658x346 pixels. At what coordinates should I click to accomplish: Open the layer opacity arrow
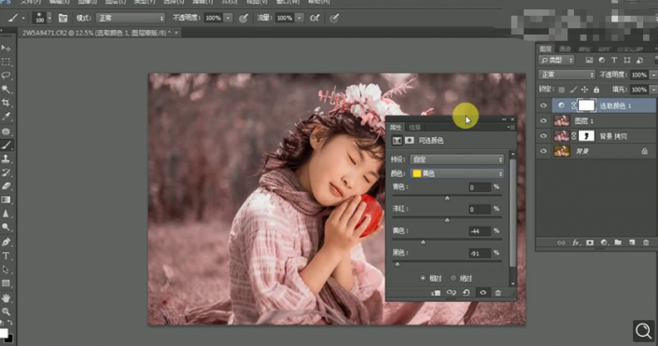pos(653,75)
